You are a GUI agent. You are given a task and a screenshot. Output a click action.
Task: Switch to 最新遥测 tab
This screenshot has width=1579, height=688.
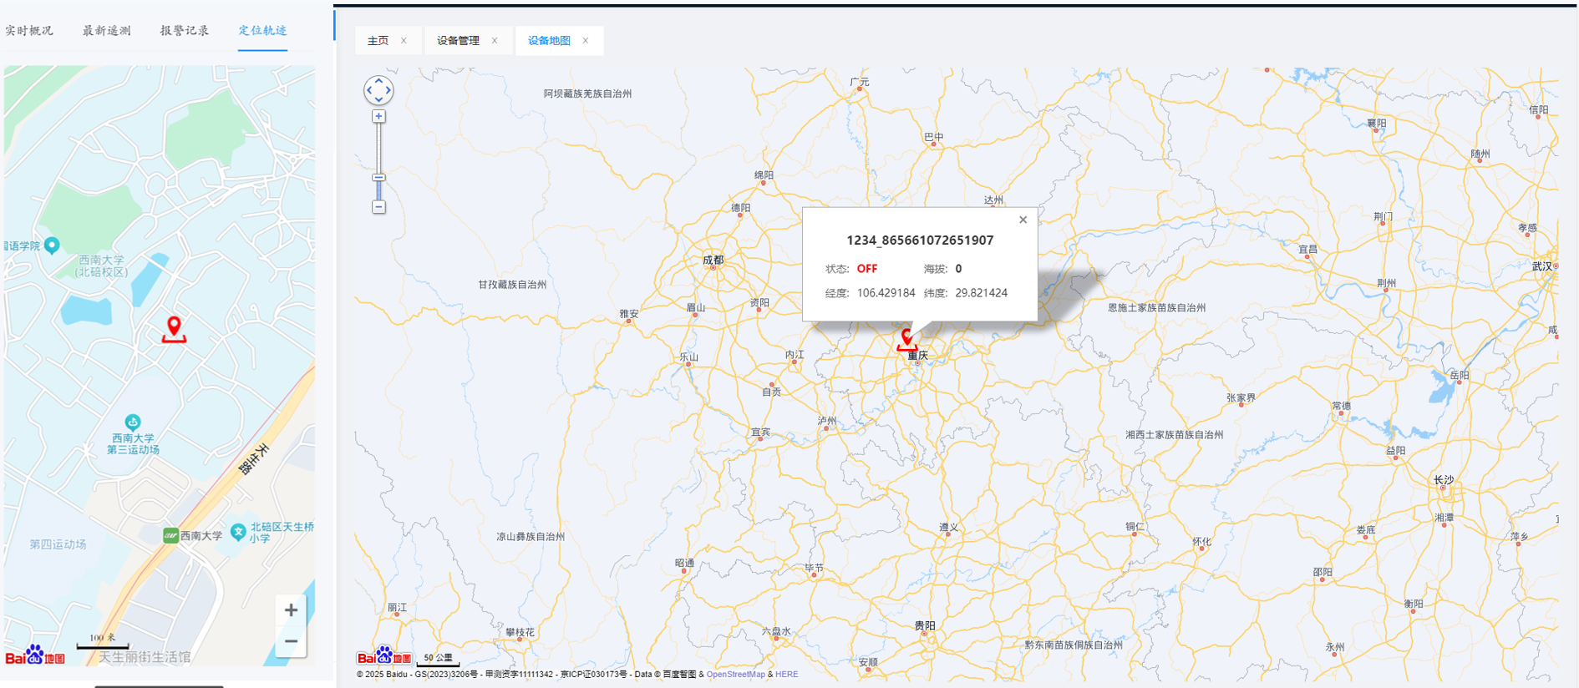click(x=106, y=31)
